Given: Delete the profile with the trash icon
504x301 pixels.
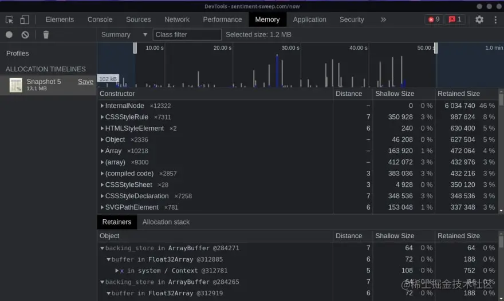Looking at the screenshot, I should pyautogui.click(x=46, y=35).
